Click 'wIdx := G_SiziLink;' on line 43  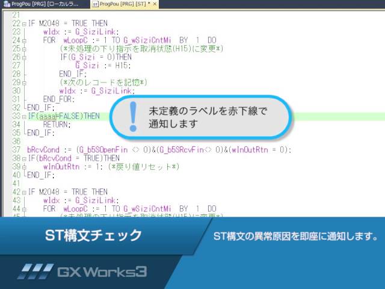(81, 200)
